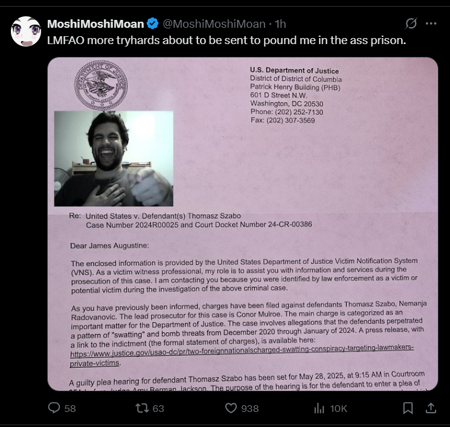Open the @MoshiMoshiMoan handle link

tap(214, 24)
